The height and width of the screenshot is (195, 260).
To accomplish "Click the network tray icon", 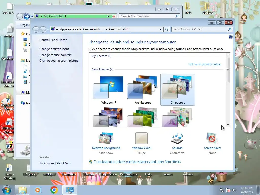I will (x=222, y=190).
